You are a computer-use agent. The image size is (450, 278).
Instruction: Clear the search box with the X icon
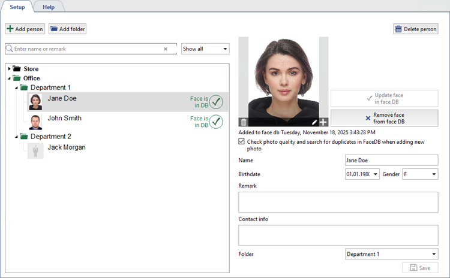166,49
